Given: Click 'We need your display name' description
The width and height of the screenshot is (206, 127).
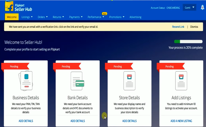Looking at the screenshot, I should [129, 108].
